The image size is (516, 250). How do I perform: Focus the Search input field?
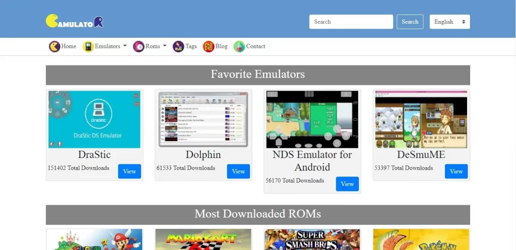coord(351,22)
